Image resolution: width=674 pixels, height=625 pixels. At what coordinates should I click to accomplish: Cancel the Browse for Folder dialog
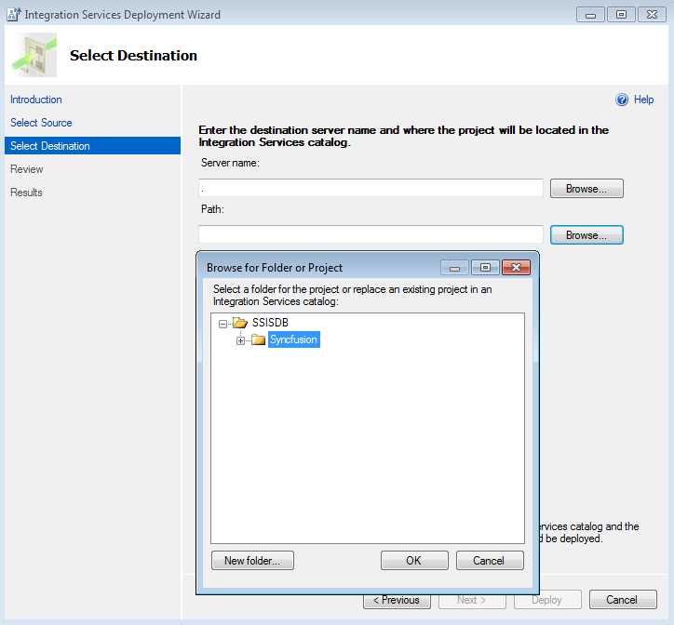pyautogui.click(x=490, y=561)
